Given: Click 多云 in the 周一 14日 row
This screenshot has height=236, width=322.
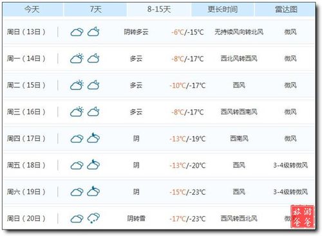Looking at the screenshot, I should coord(136,59).
